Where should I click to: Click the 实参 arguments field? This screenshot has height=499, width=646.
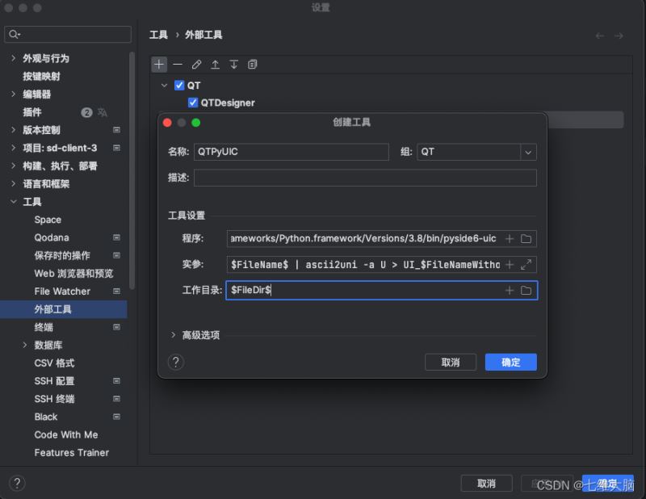click(365, 265)
